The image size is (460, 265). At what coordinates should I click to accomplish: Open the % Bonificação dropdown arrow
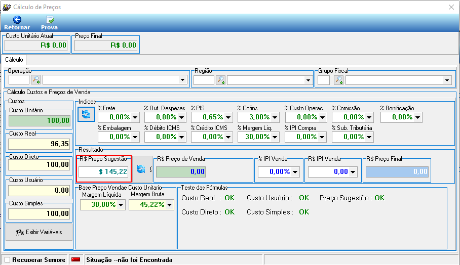click(418, 117)
